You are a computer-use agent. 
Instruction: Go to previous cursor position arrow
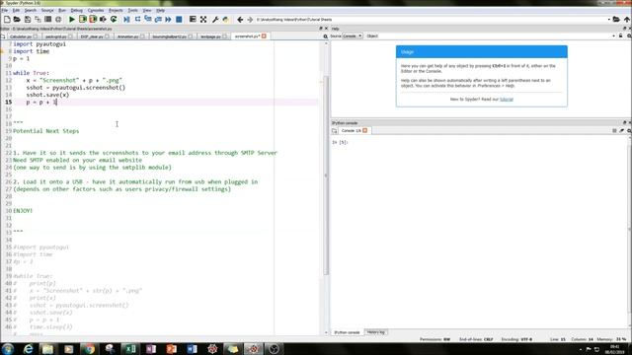tap(240, 20)
